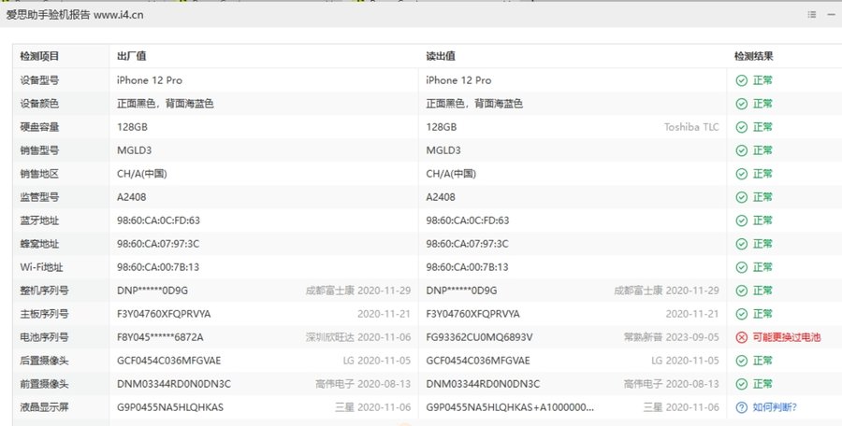Click the 爱思助手验机报告 www.i4.cn title

click(x=75, y=15)
